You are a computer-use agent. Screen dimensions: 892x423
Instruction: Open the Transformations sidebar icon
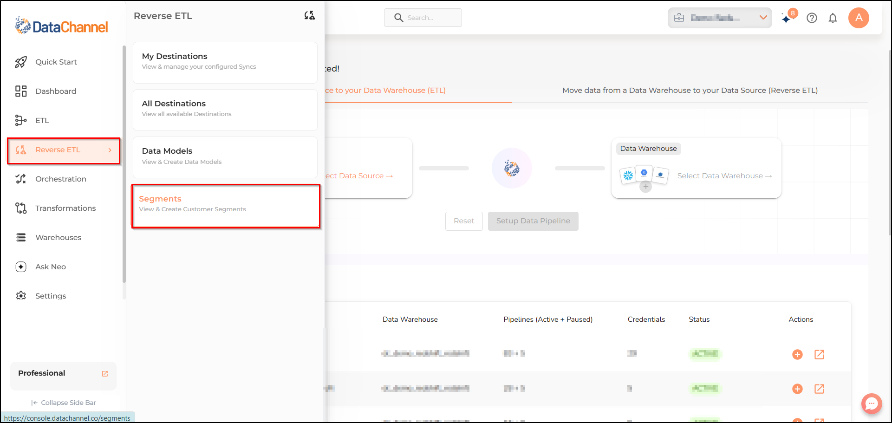[21, 208]
